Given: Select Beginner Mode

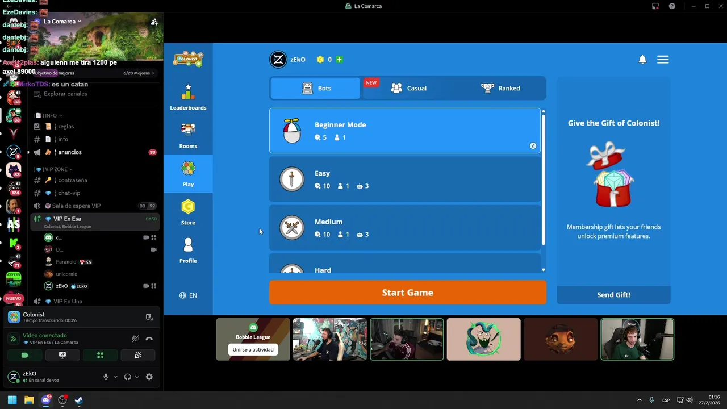Looking at the screenshot, I should 405,131.
